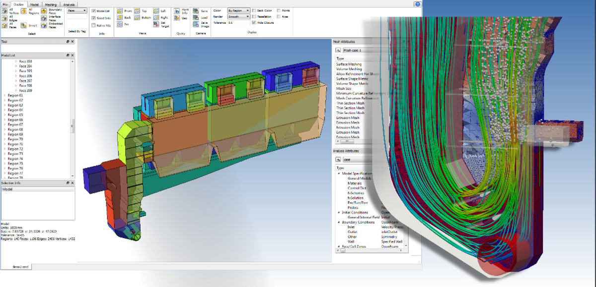
Task: Collapse Model Specification tree node
Action: tap(339, 173)
